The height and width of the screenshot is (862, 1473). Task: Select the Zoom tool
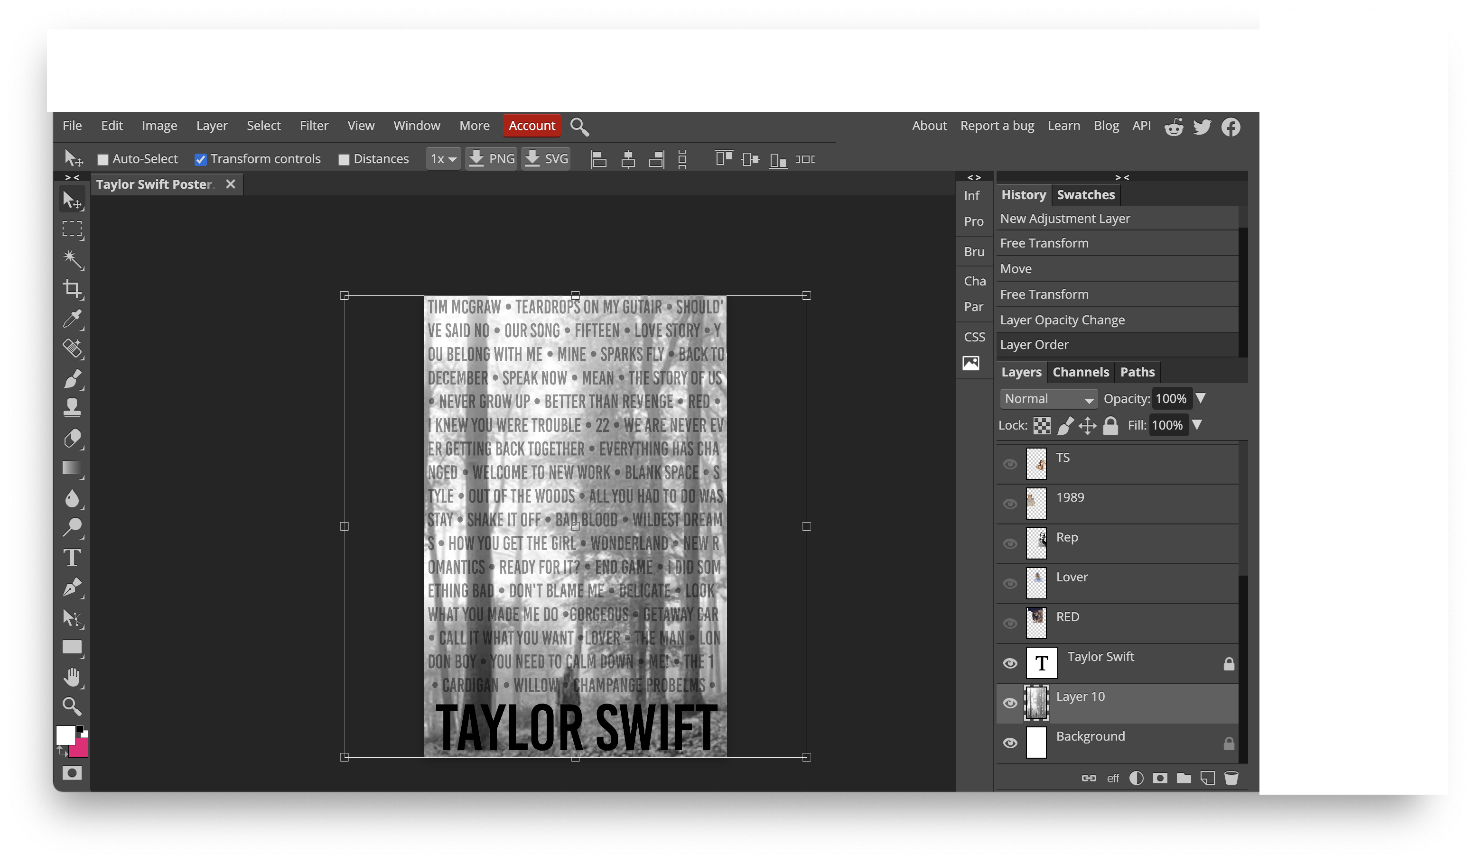pos(72,706)
